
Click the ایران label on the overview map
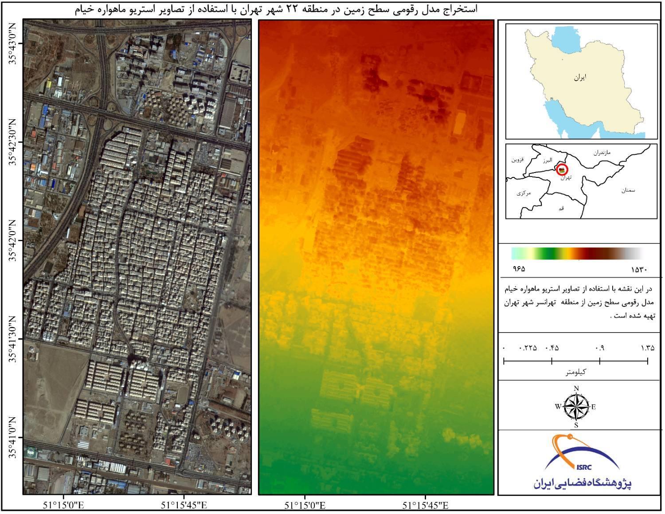pos(579,77)
